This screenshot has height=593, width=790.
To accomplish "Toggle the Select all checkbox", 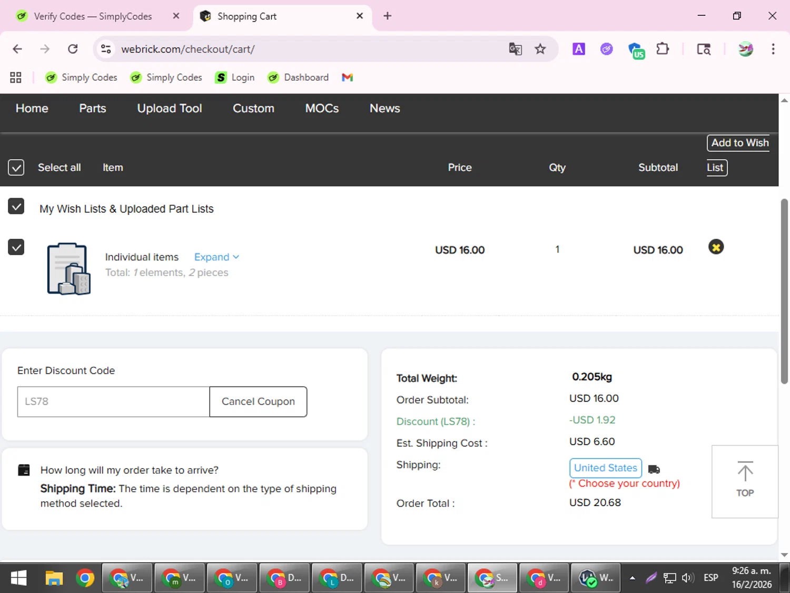I will tap(16, 168).
